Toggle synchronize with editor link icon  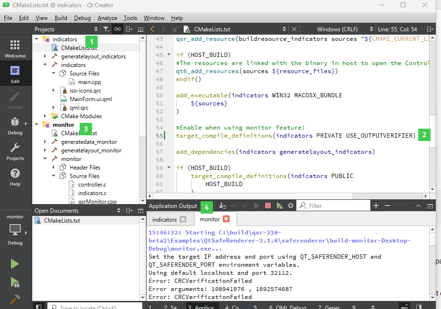(x=117, y=29)
